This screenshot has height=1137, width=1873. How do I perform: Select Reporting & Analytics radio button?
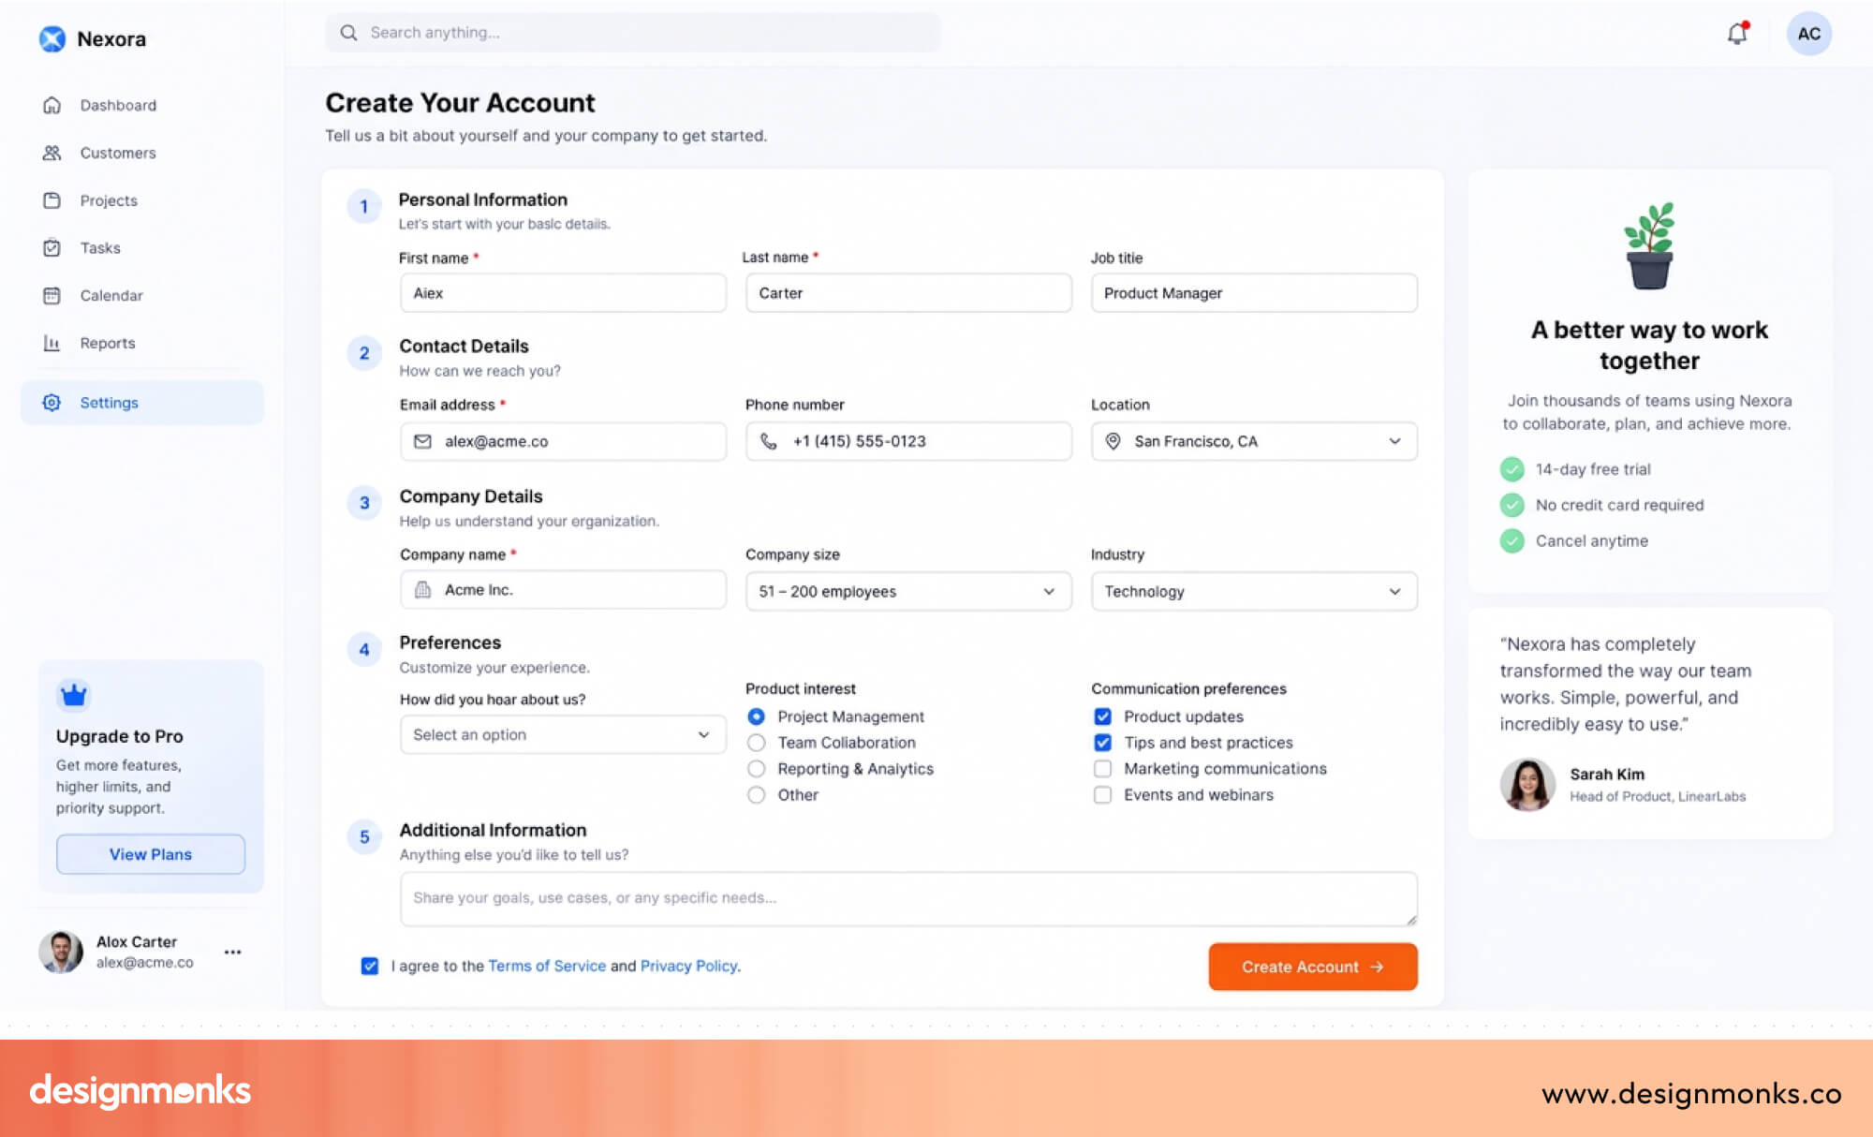[757, 769]
